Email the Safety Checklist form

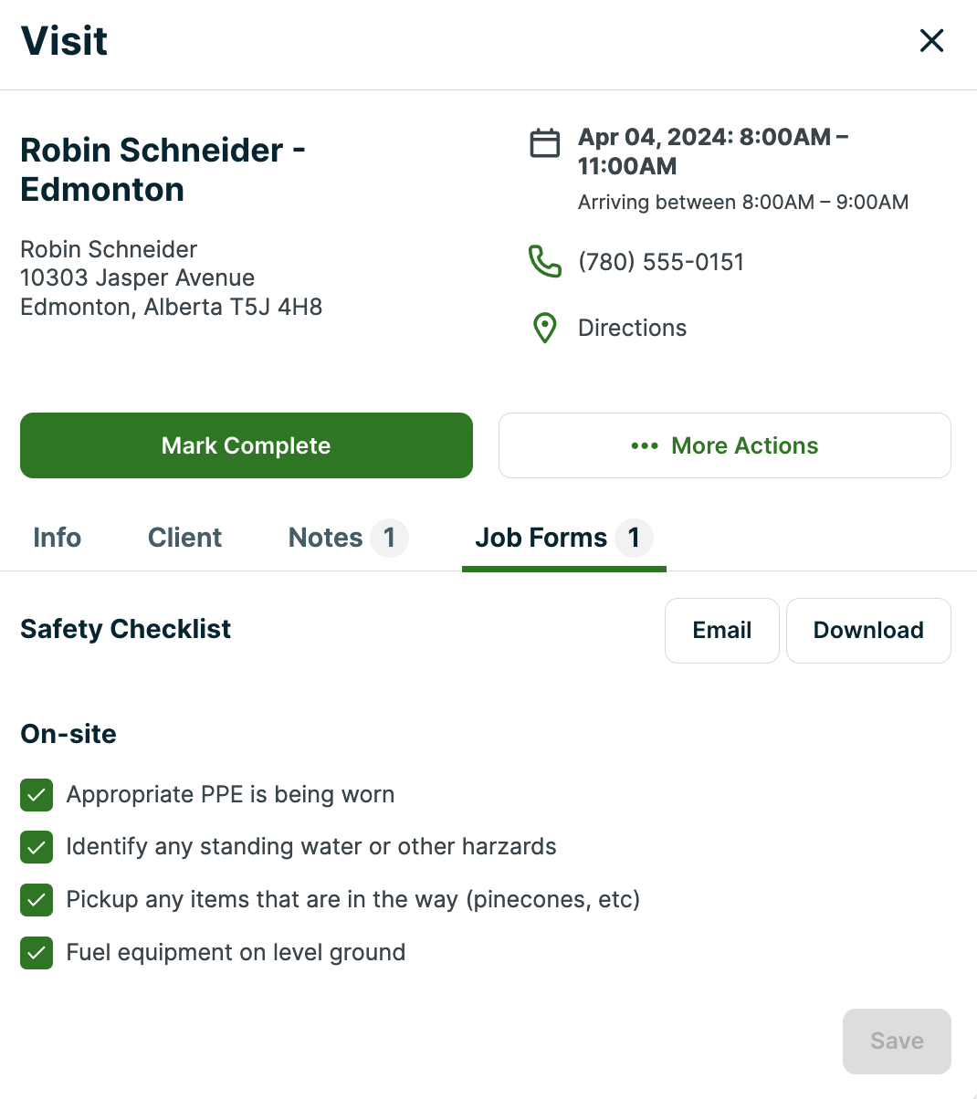click(x=721, y=630)
